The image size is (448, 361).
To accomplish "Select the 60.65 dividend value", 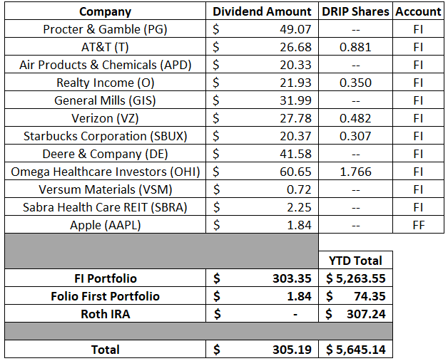I will pos(262,172).
